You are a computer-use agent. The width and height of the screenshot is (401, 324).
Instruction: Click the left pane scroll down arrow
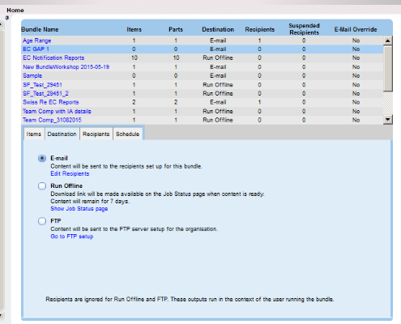tap(2, 316)
